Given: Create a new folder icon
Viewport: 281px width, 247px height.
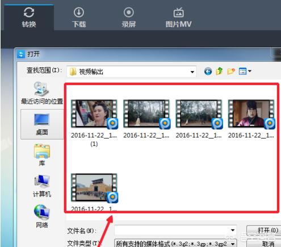Looking at the screenshot, I should pos(231,72).
